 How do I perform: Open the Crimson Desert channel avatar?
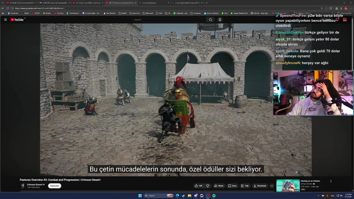tap(23, 186)
